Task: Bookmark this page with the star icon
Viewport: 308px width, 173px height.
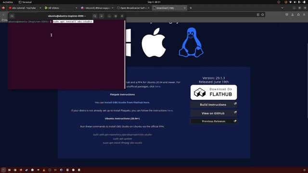Action: (x=263, y=15)
